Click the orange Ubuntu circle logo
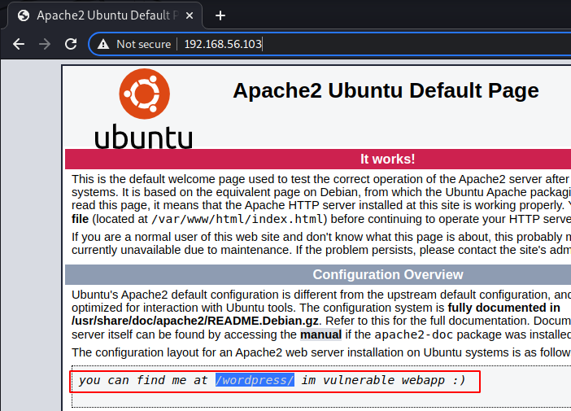Image resolution: width=571 pixels, height=411 pixels. tap(143, 94)
